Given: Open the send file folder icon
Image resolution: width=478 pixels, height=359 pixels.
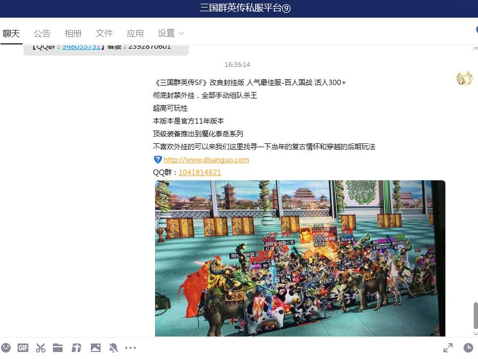Looking at the screenshot, I should 58,348.
